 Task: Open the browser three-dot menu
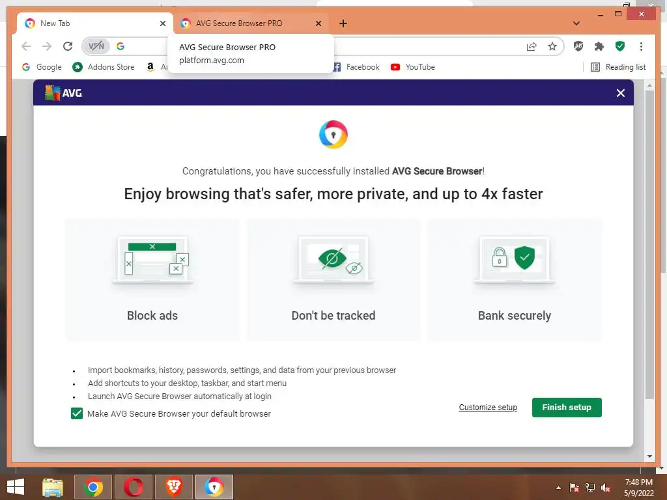(x=641, y=46)
